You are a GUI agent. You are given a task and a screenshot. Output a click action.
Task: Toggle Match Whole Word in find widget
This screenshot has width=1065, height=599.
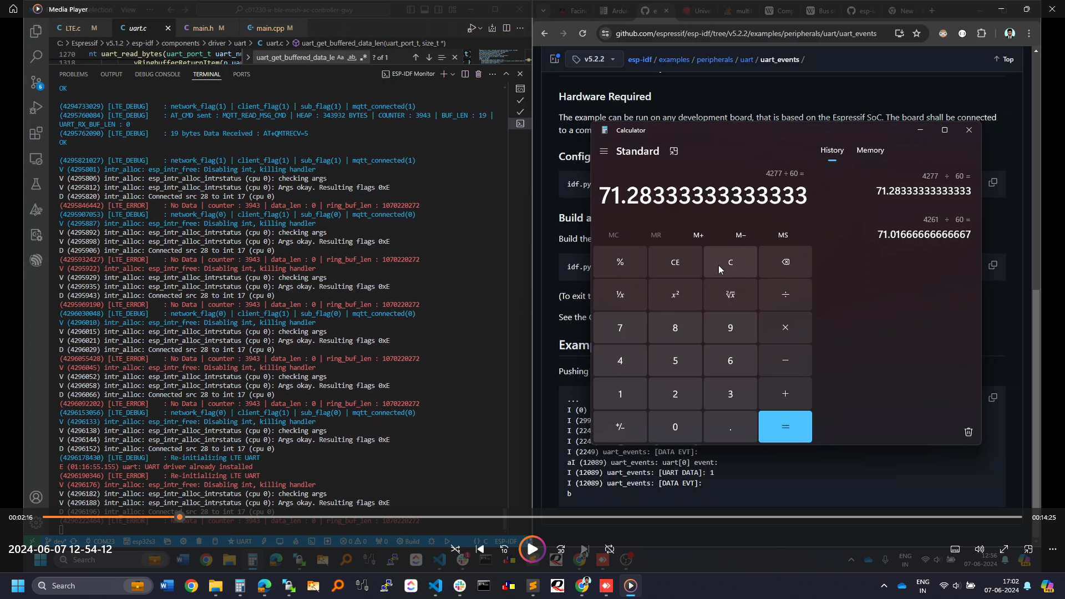tap(352, 57)
